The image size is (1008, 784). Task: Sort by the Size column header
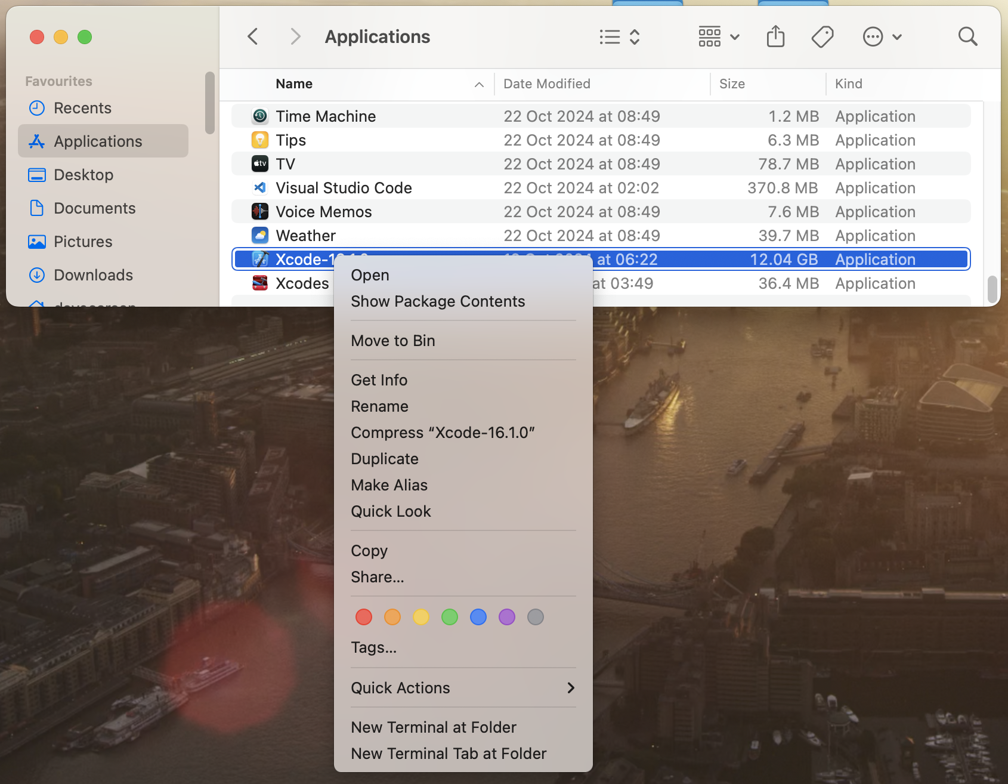coord(732,84)
